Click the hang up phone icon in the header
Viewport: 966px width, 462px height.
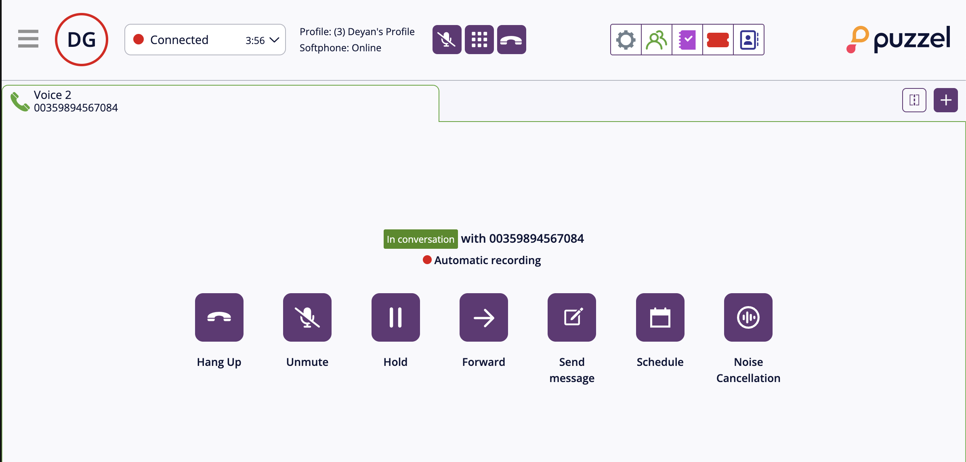point(511,39)
